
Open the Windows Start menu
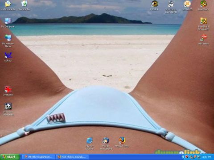point(10,157)
